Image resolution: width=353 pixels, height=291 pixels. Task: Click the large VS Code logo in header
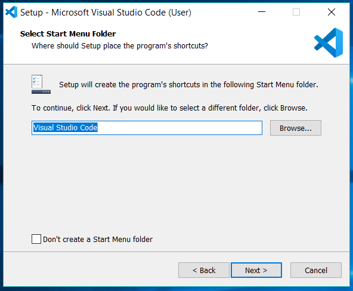coord(329,42)
